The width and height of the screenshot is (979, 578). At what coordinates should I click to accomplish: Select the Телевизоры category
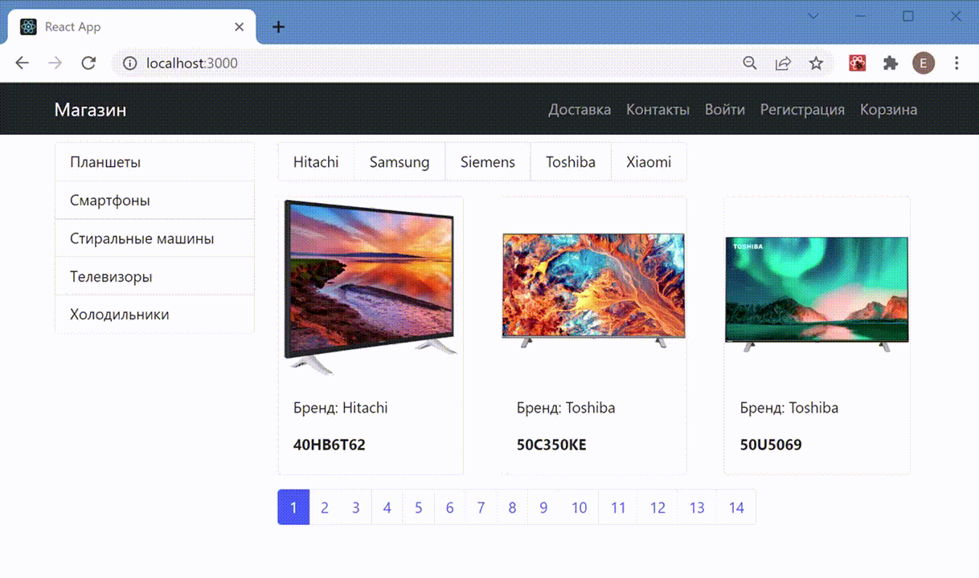[154, 276]
